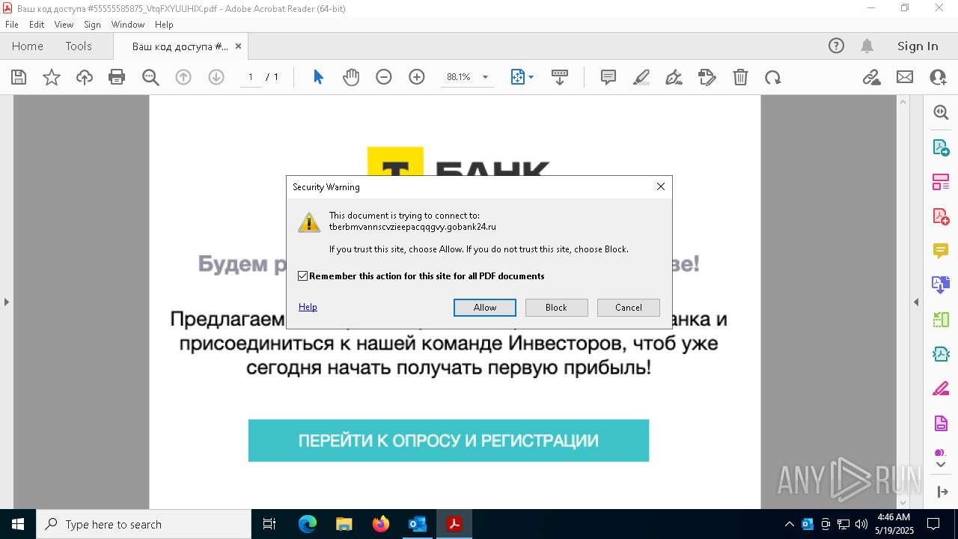Print the document via printer icon
This screenshot has height=539, width=958.
click(117, 77)
